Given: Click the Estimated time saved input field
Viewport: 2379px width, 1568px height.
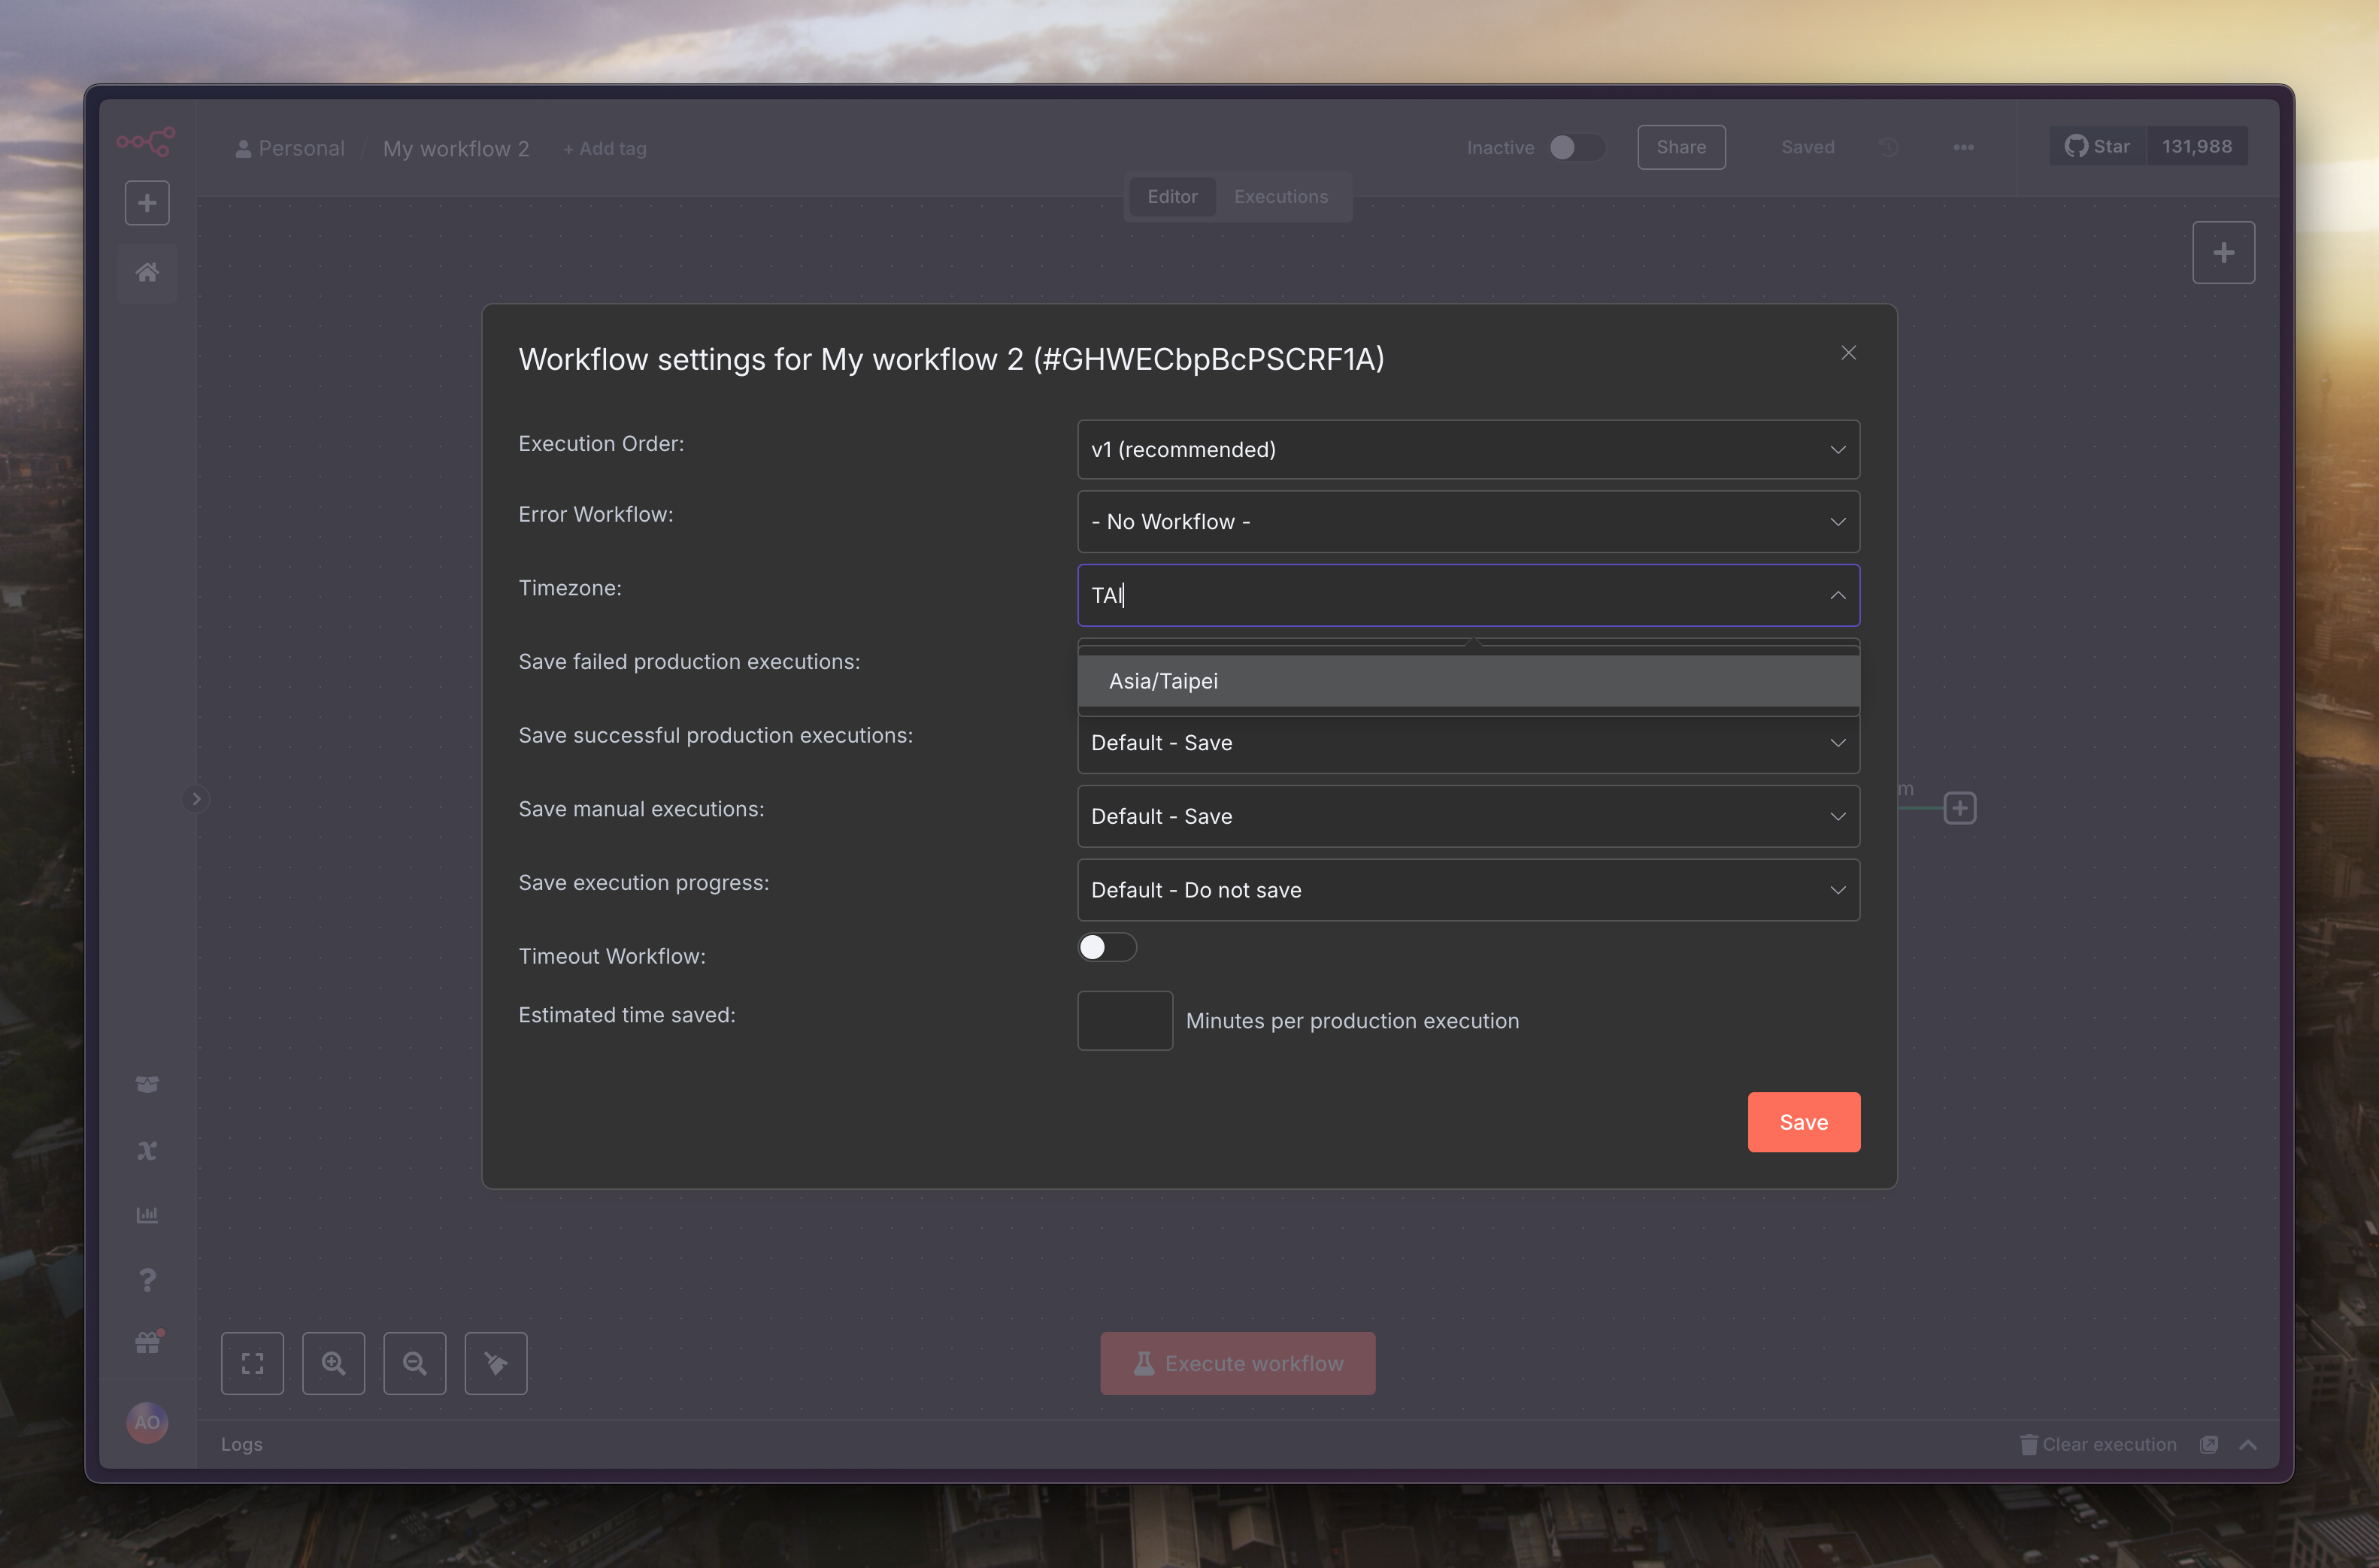Looking at the screenshot, I should point(1124,1020).
